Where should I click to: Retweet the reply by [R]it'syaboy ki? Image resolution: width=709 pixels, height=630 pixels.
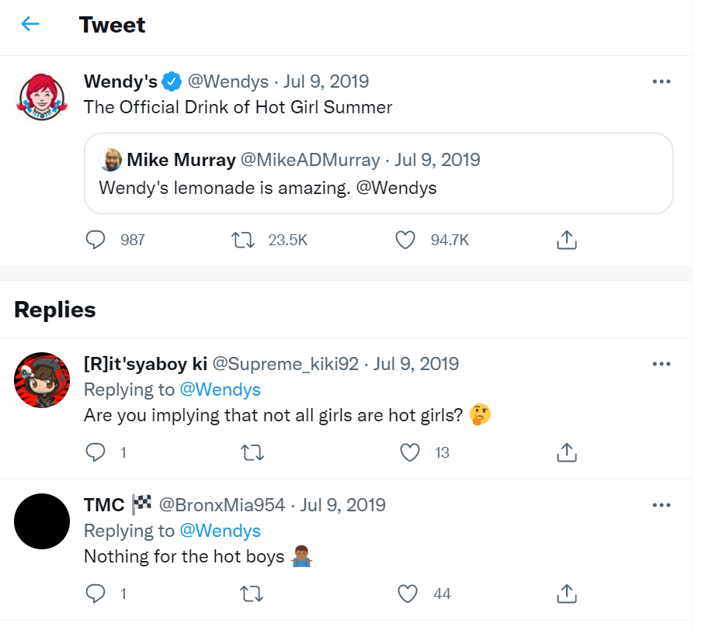click(x=253, y=452)
